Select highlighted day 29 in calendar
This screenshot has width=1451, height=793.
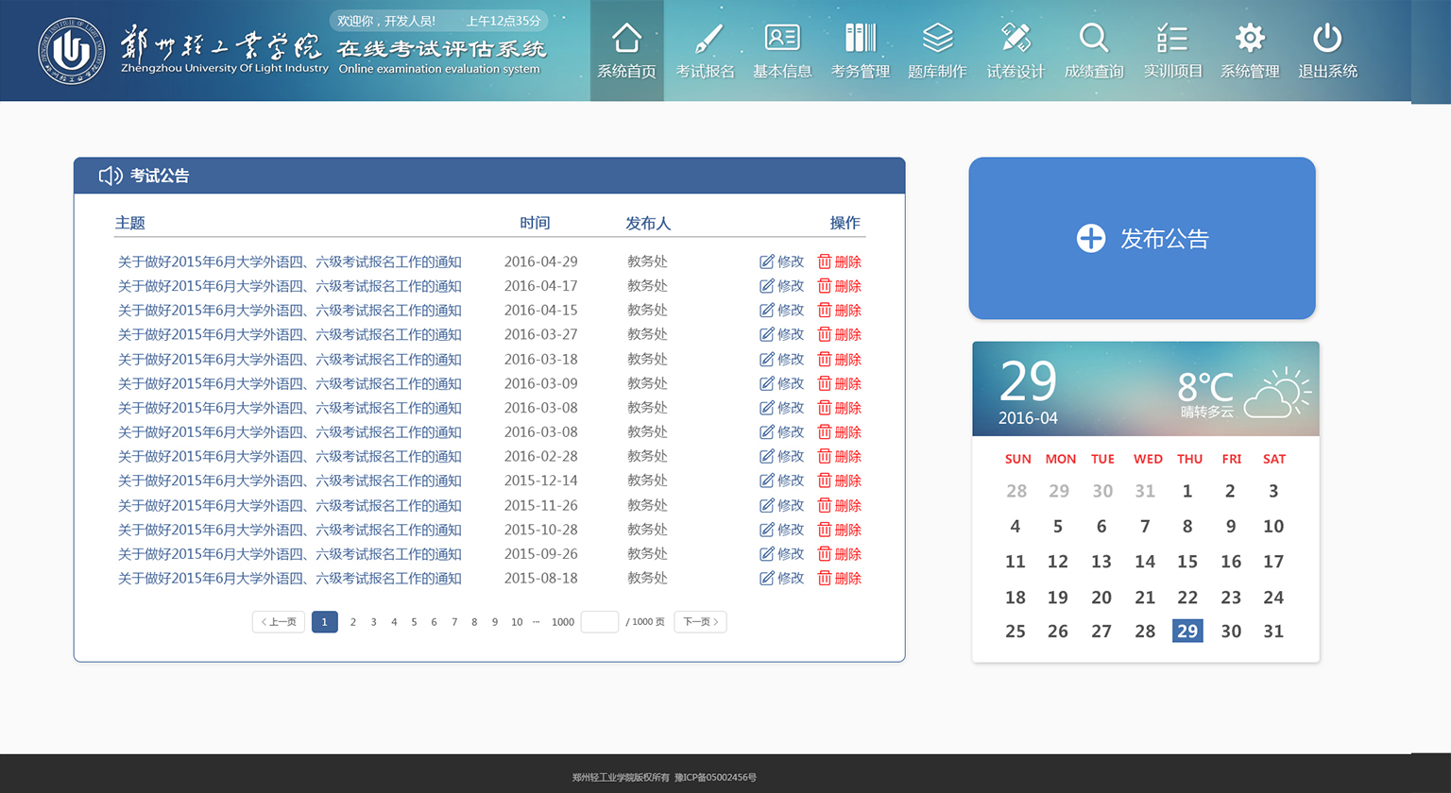click(x=1187, y=631)
